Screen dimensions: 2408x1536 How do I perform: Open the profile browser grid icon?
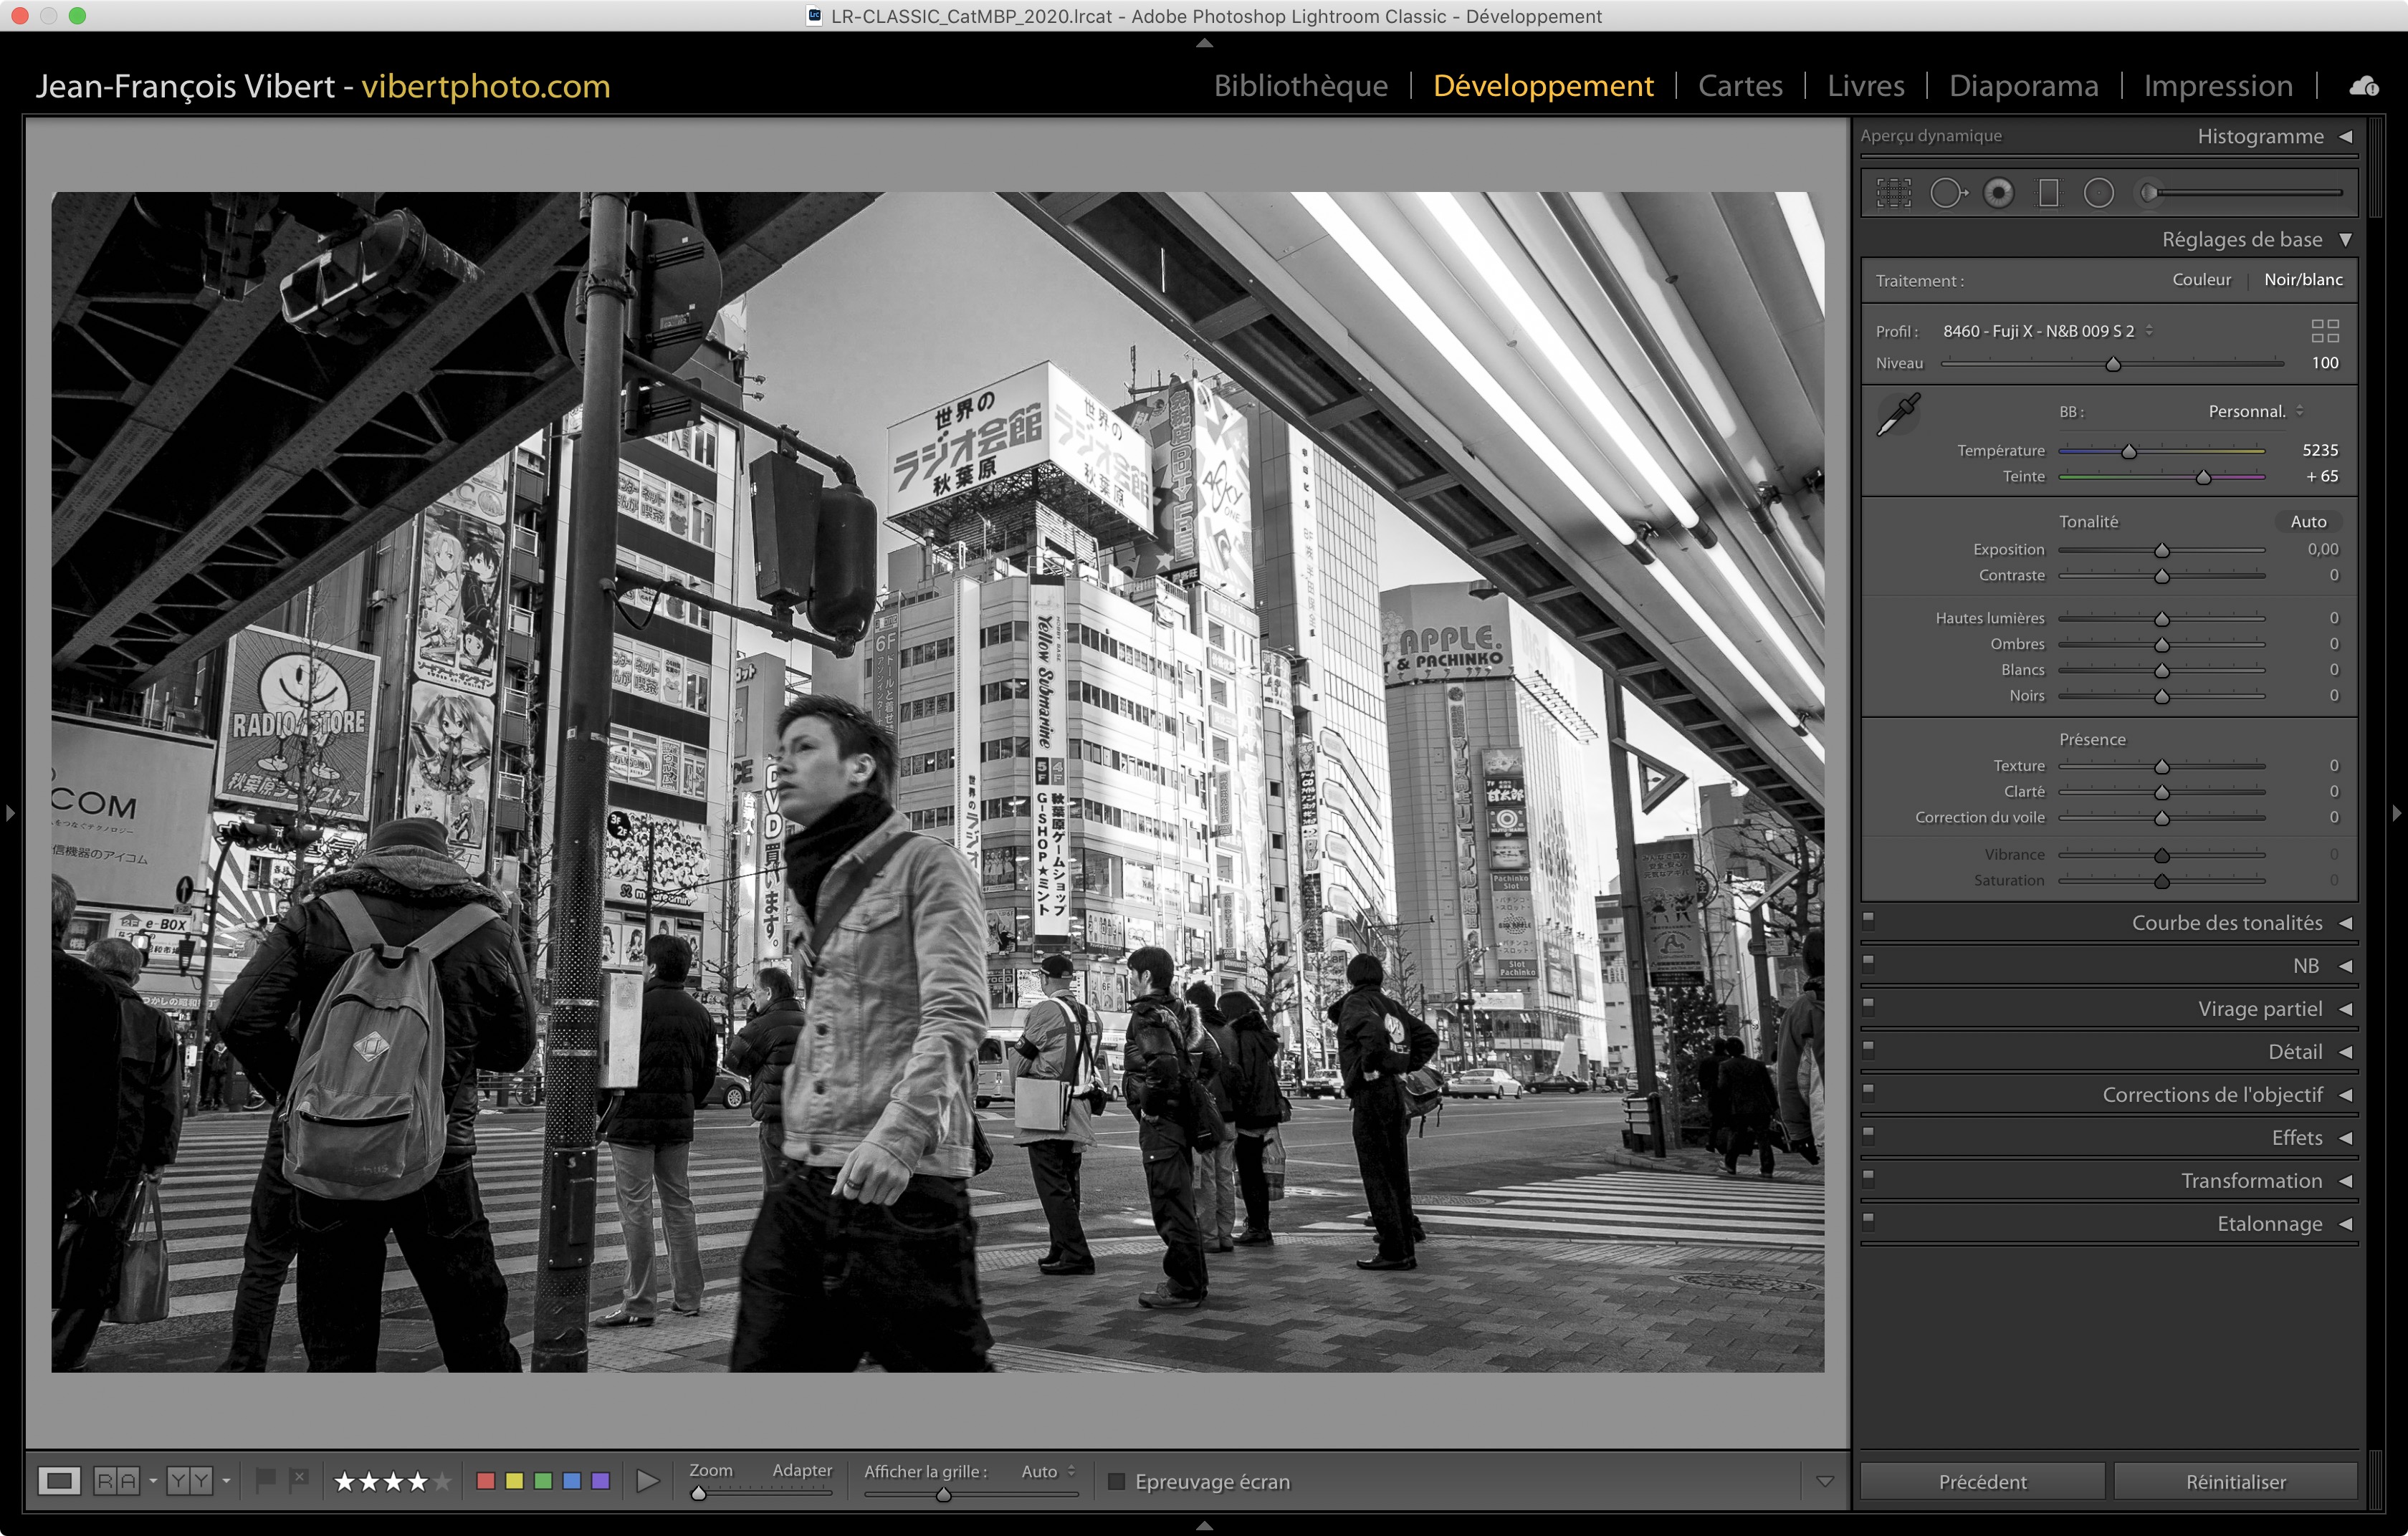coord(2324,331)
